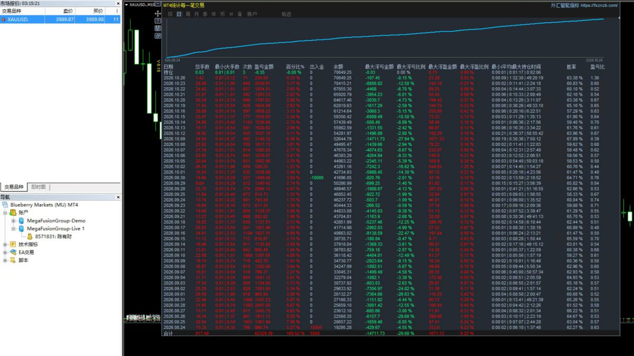Image resolution: width=634 pixels, height=356 pixels.
Task: Expand the 技术指标 tree node
Action: (5, 244)
